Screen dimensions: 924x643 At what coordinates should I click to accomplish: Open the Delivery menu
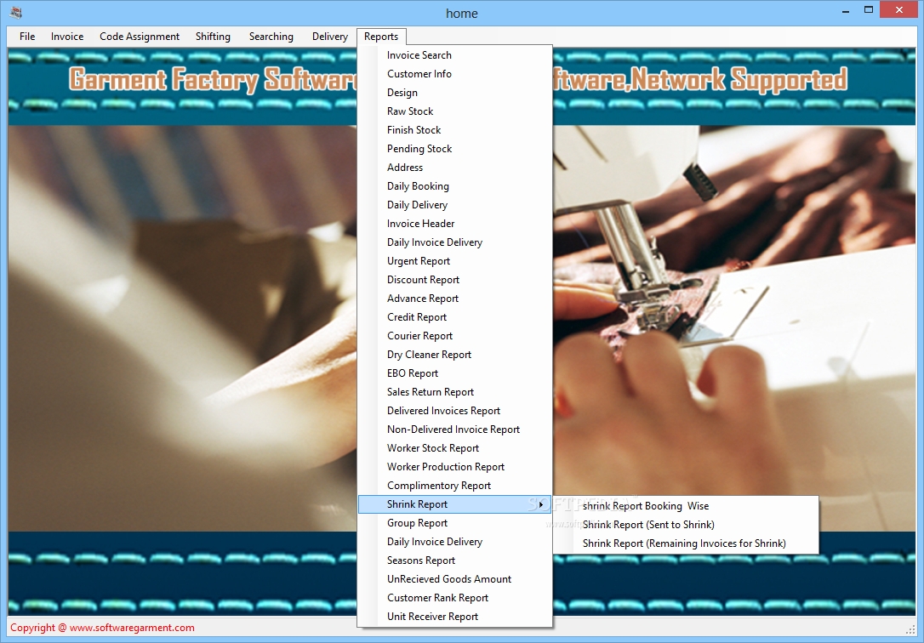330,37
